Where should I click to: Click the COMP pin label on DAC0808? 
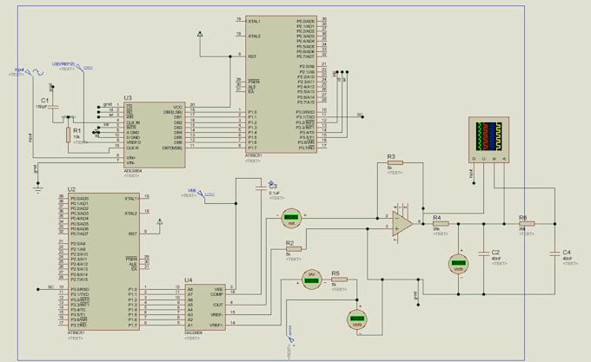tap(216, 294)
